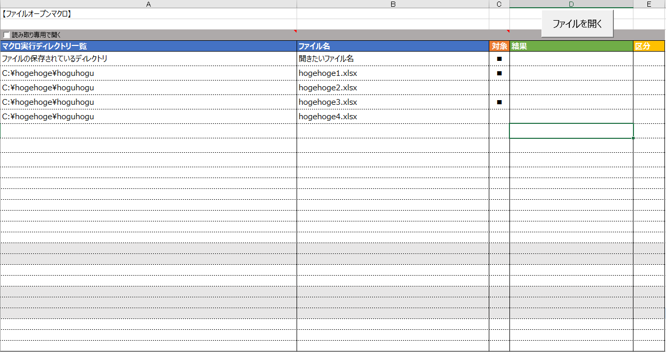Select the directory cell in the hogehoge4.xlsx row
Viewport: 666px width, 352px height.
tap(148, 117)
